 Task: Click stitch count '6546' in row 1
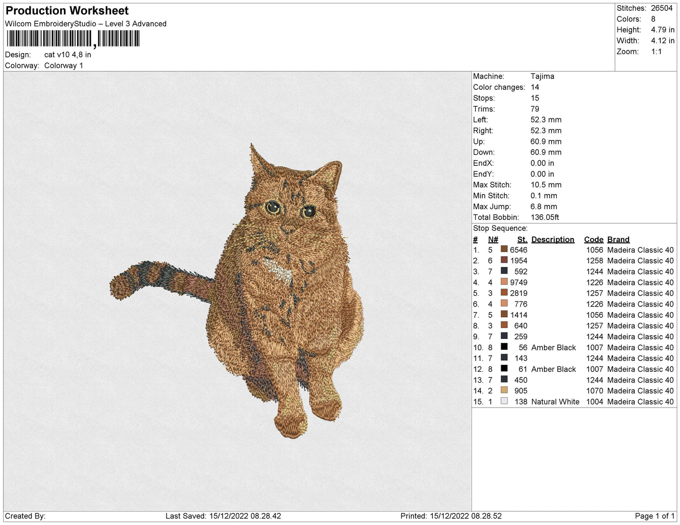pyautogui.click(x=519, y=250)
